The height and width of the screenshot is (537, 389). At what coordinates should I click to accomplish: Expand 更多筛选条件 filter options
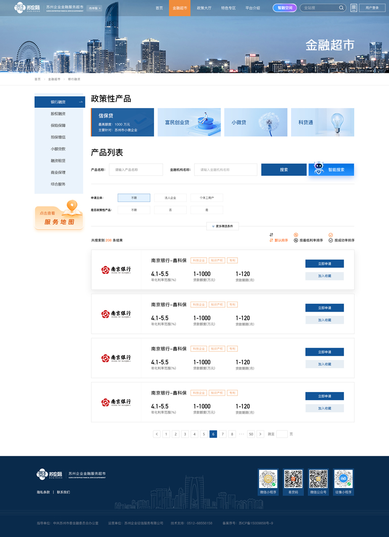pos(222,226)
